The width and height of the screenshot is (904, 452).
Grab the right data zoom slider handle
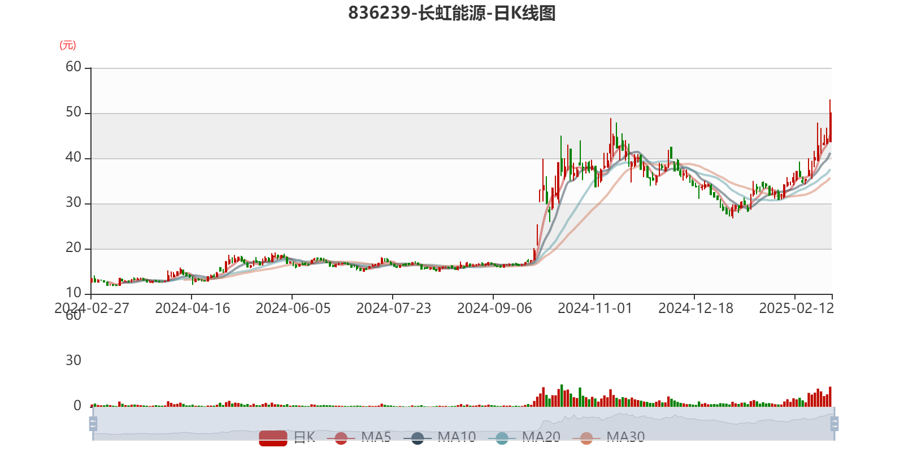tap(834, 424)
